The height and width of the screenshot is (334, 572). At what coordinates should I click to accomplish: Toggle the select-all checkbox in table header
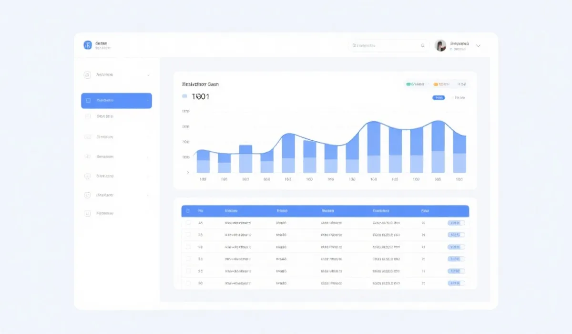188,211
